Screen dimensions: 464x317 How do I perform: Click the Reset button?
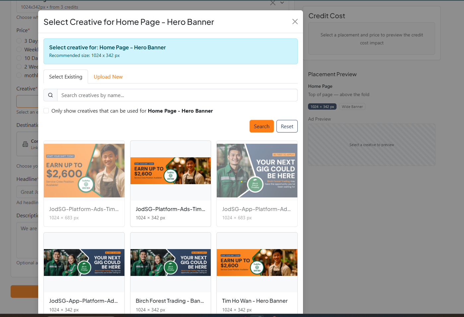[287, 126]
